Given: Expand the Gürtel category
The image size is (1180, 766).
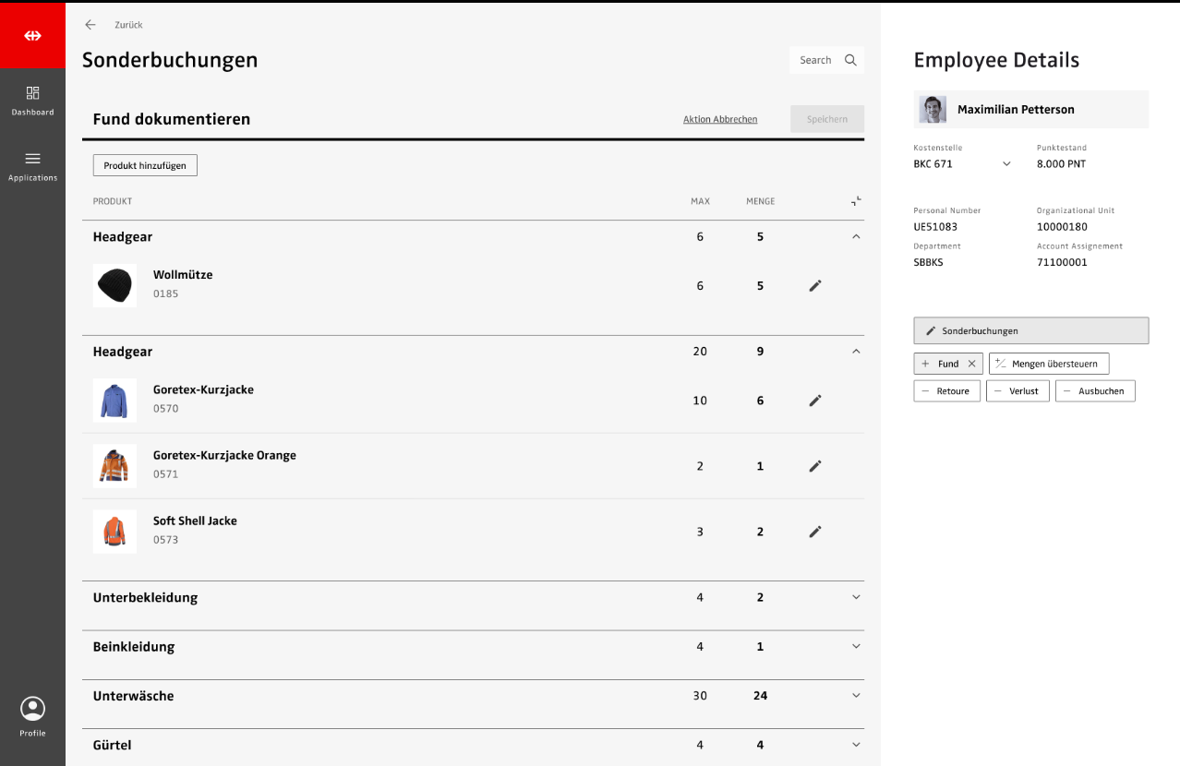Looking at the screenshot, I should pyautogui.click(x=856, y=745).
